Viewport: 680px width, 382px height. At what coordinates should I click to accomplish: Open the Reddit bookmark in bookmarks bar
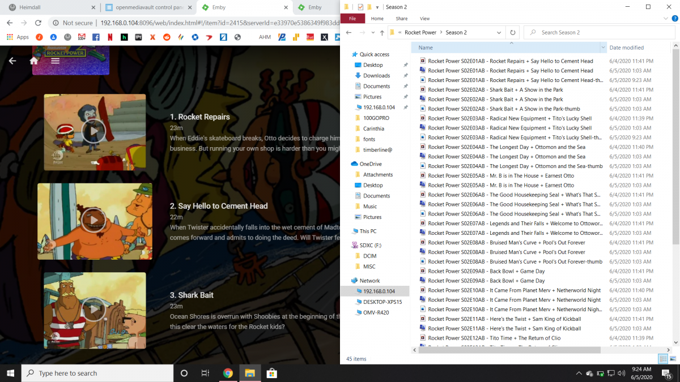[x=167, y=37]
